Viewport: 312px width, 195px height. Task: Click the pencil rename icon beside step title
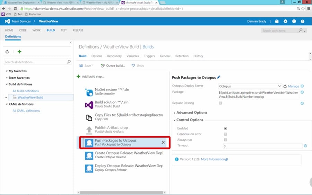pyautogui.click(x=219, y=77)
